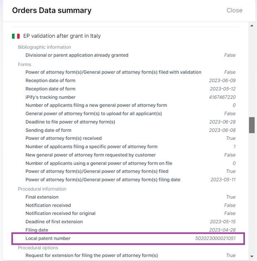Close the Orders Data summary dialog
The image size is (257, 261).
click(x=234, y=10)
